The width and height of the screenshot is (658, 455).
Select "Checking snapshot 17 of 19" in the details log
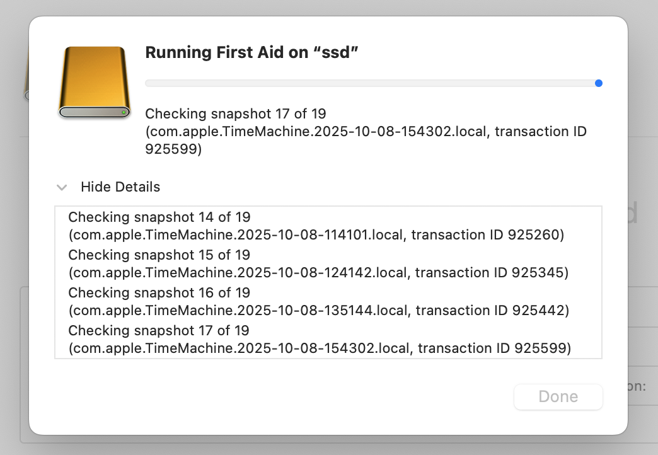pos(159,331)
